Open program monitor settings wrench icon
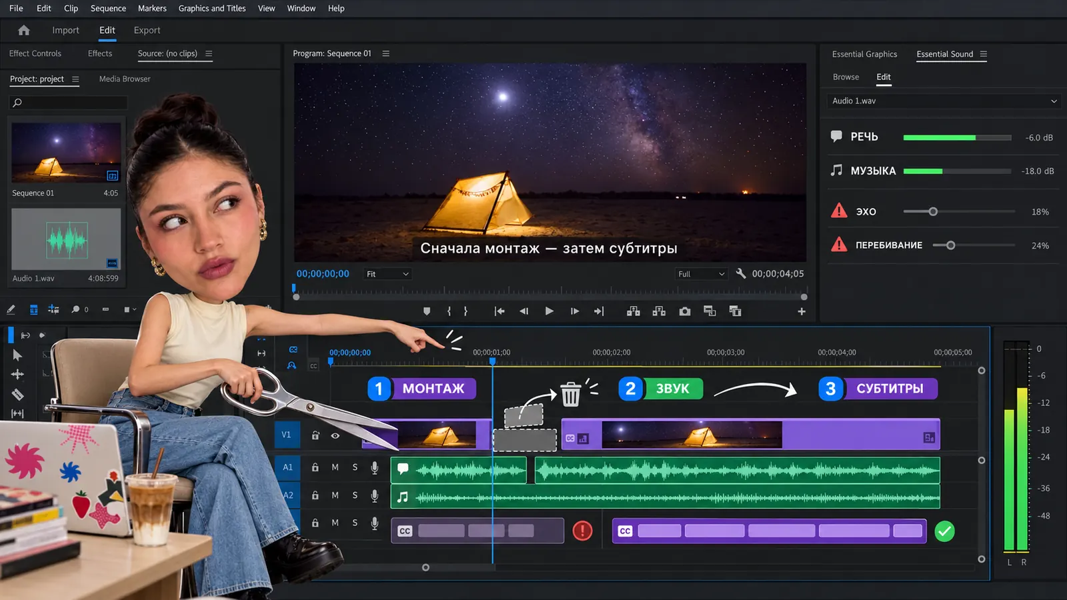This screenshot has width=1067, height=600. tap(740, 273)
